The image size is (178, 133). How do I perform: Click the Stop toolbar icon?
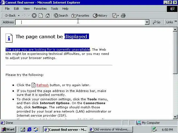pos(34,16)
